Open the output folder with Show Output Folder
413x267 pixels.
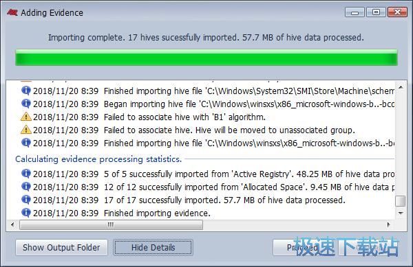[x=61, y=247]
